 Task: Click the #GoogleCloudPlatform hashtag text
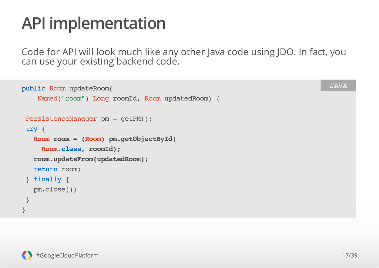click(67, 255)
